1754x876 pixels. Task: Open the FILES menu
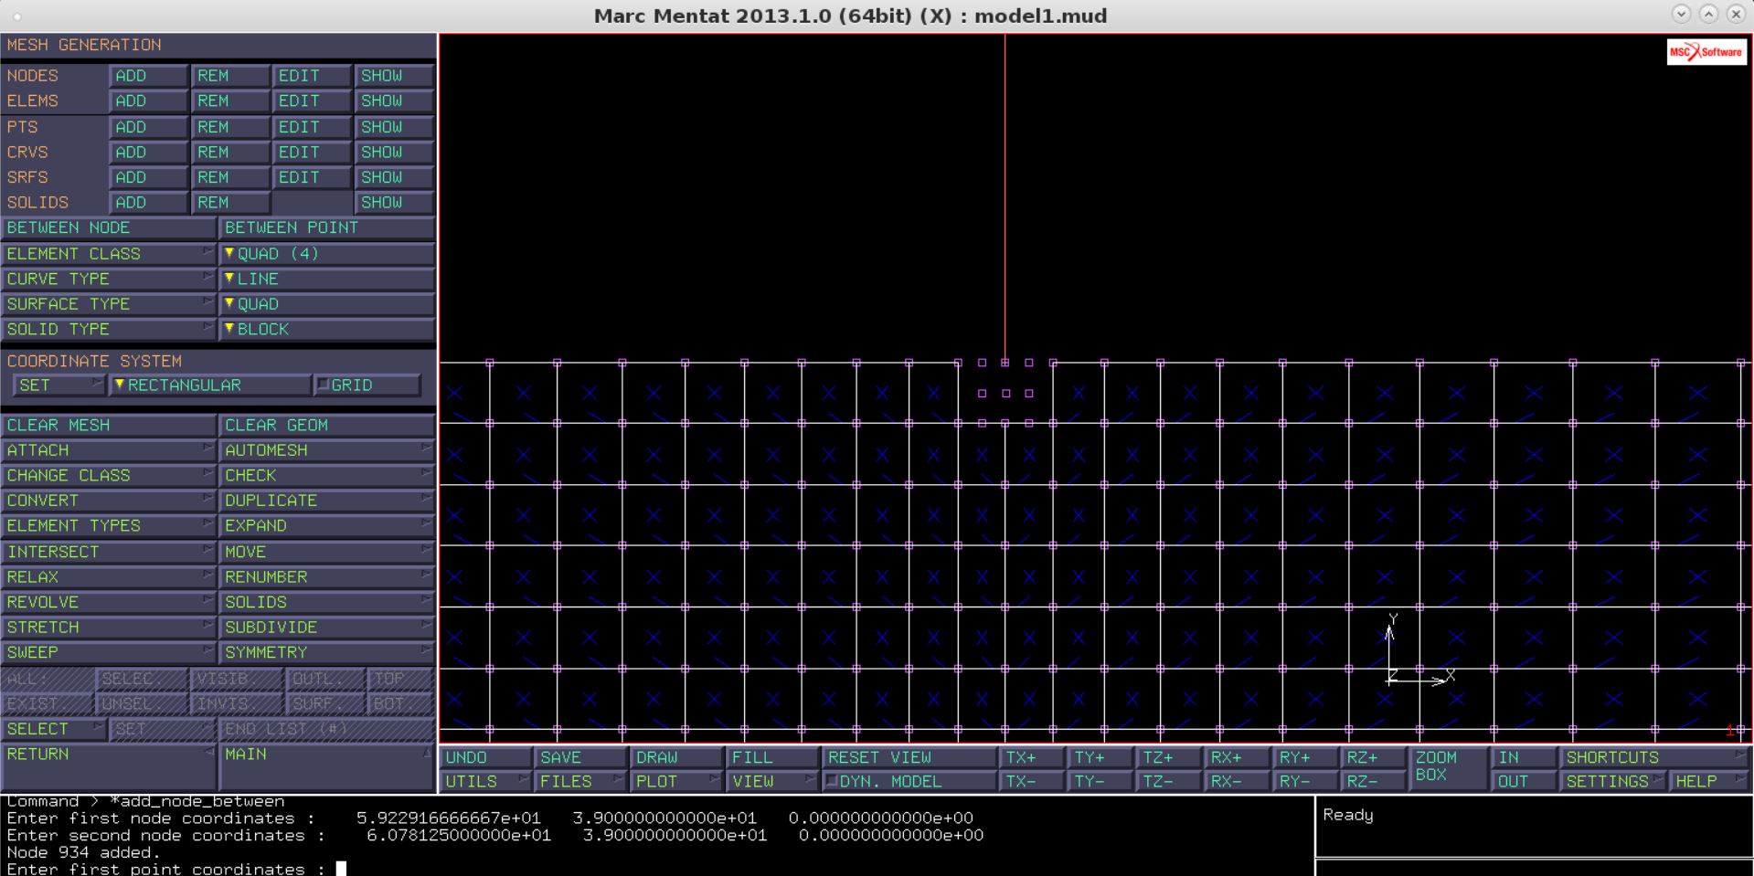581,782
